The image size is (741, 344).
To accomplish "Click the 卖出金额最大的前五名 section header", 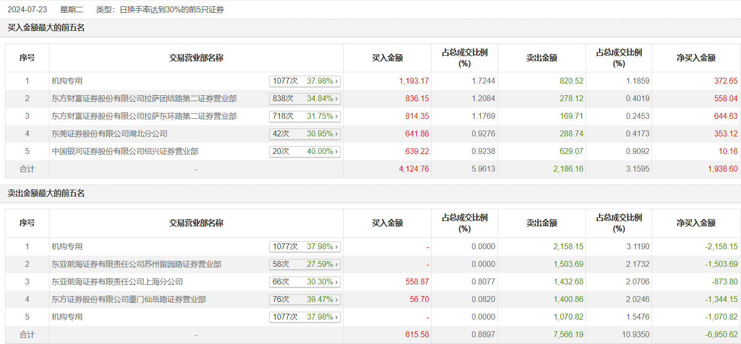I will coord(46,193).
